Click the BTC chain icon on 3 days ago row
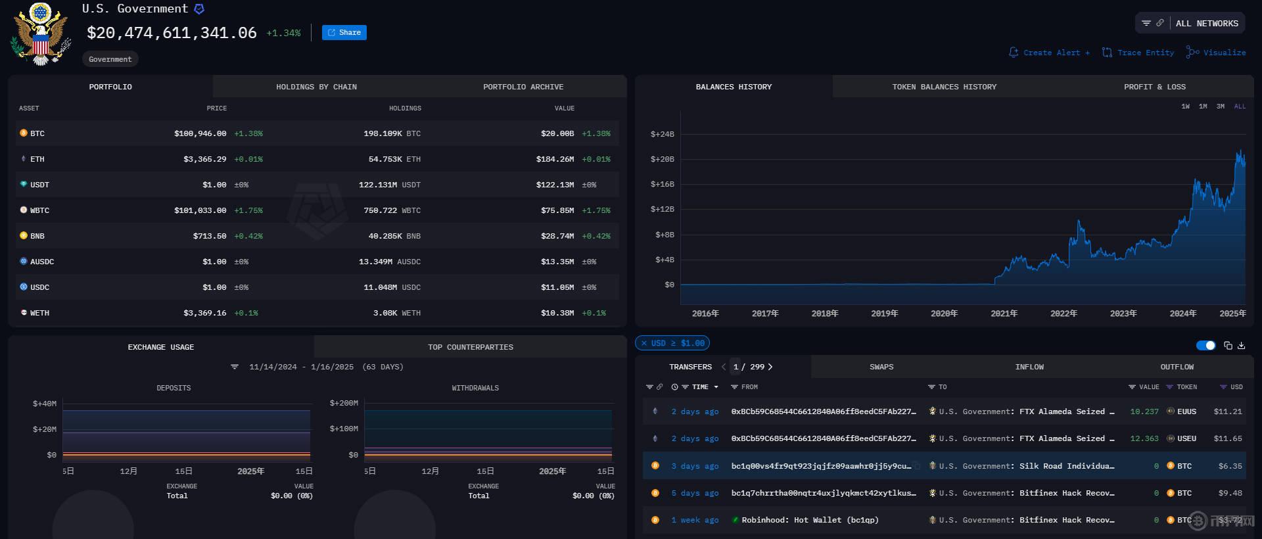 (x=655, y=465)
